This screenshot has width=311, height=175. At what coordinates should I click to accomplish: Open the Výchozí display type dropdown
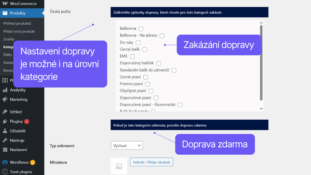pyautogui.click(x=127, y=145)
